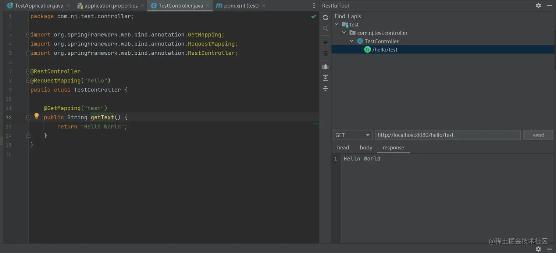The image size is (556, 253).
Task: Hide the RestfulTool panel with top minimize icon
Action: 549,6
